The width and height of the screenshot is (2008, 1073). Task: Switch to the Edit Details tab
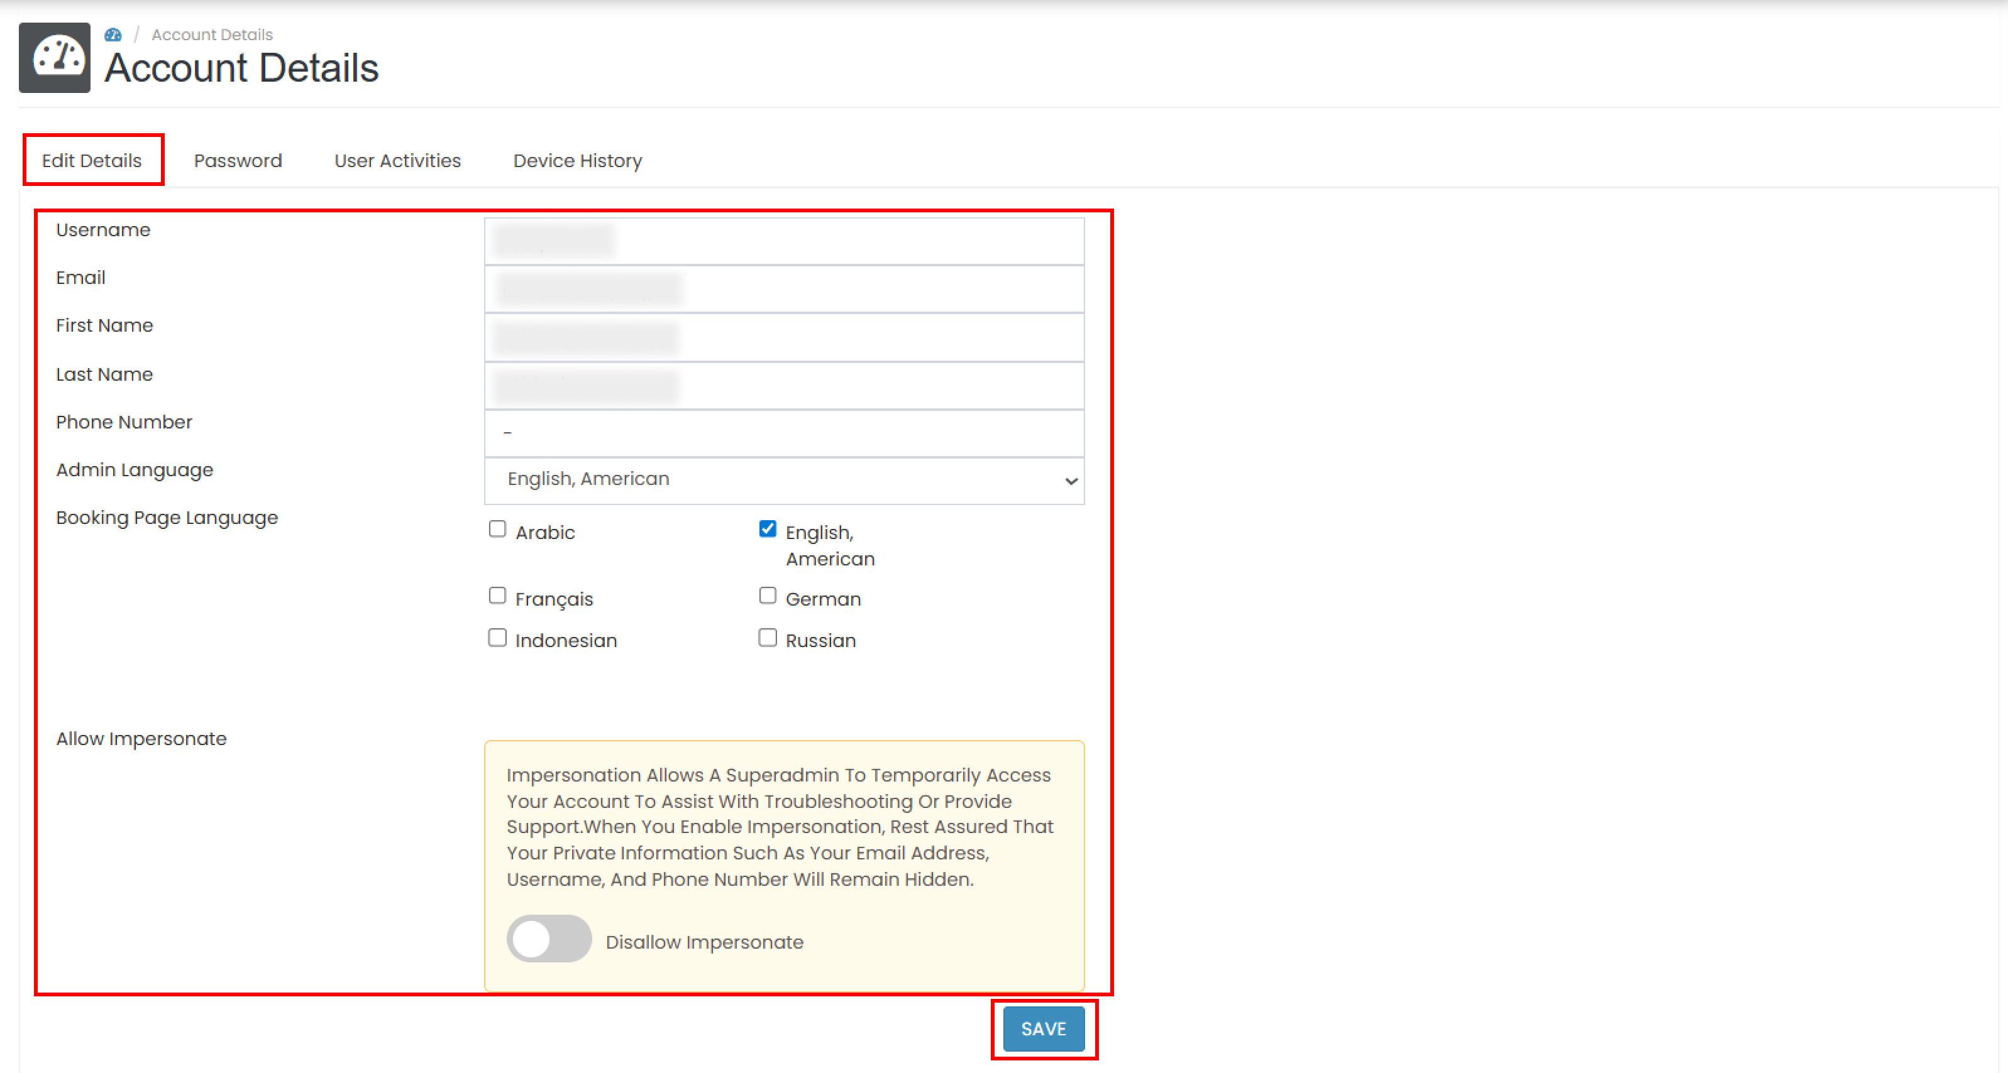(92, 160)
